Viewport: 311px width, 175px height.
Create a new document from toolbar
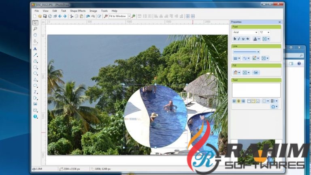35,16
